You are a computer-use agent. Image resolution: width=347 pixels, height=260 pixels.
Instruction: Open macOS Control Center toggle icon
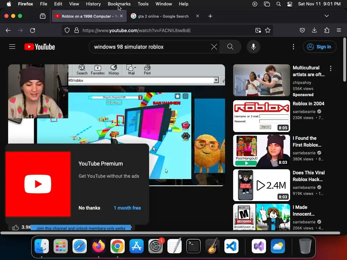[290, 4]
